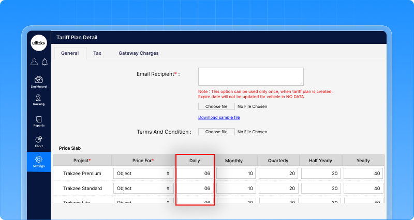Expand Price For dropdown for Trakzee Lite
The width and height of the screenshot is (414, 220).
[x=143, y=201]
